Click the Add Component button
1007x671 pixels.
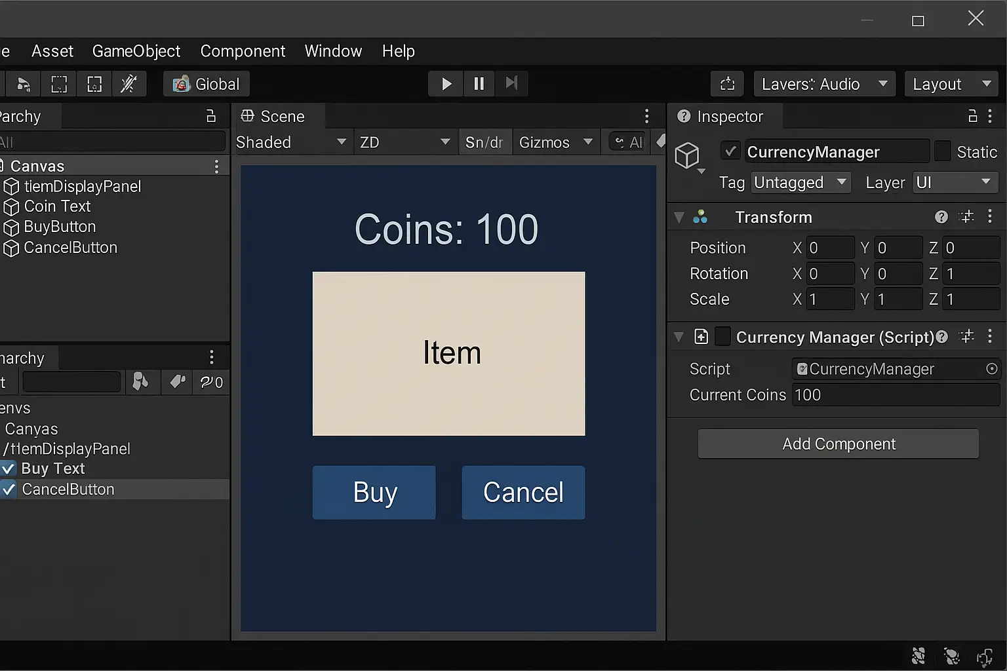[839, 444]
